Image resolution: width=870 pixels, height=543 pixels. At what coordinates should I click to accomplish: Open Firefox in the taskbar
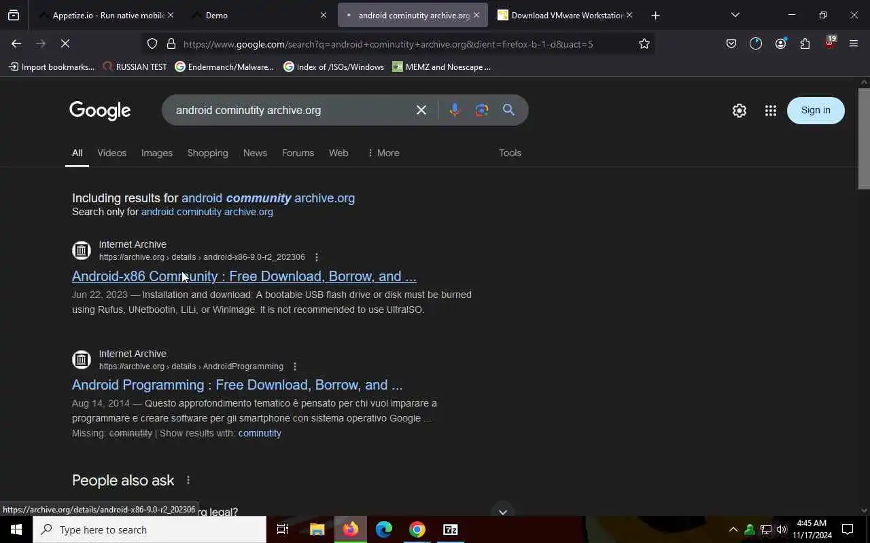(351, 529)
